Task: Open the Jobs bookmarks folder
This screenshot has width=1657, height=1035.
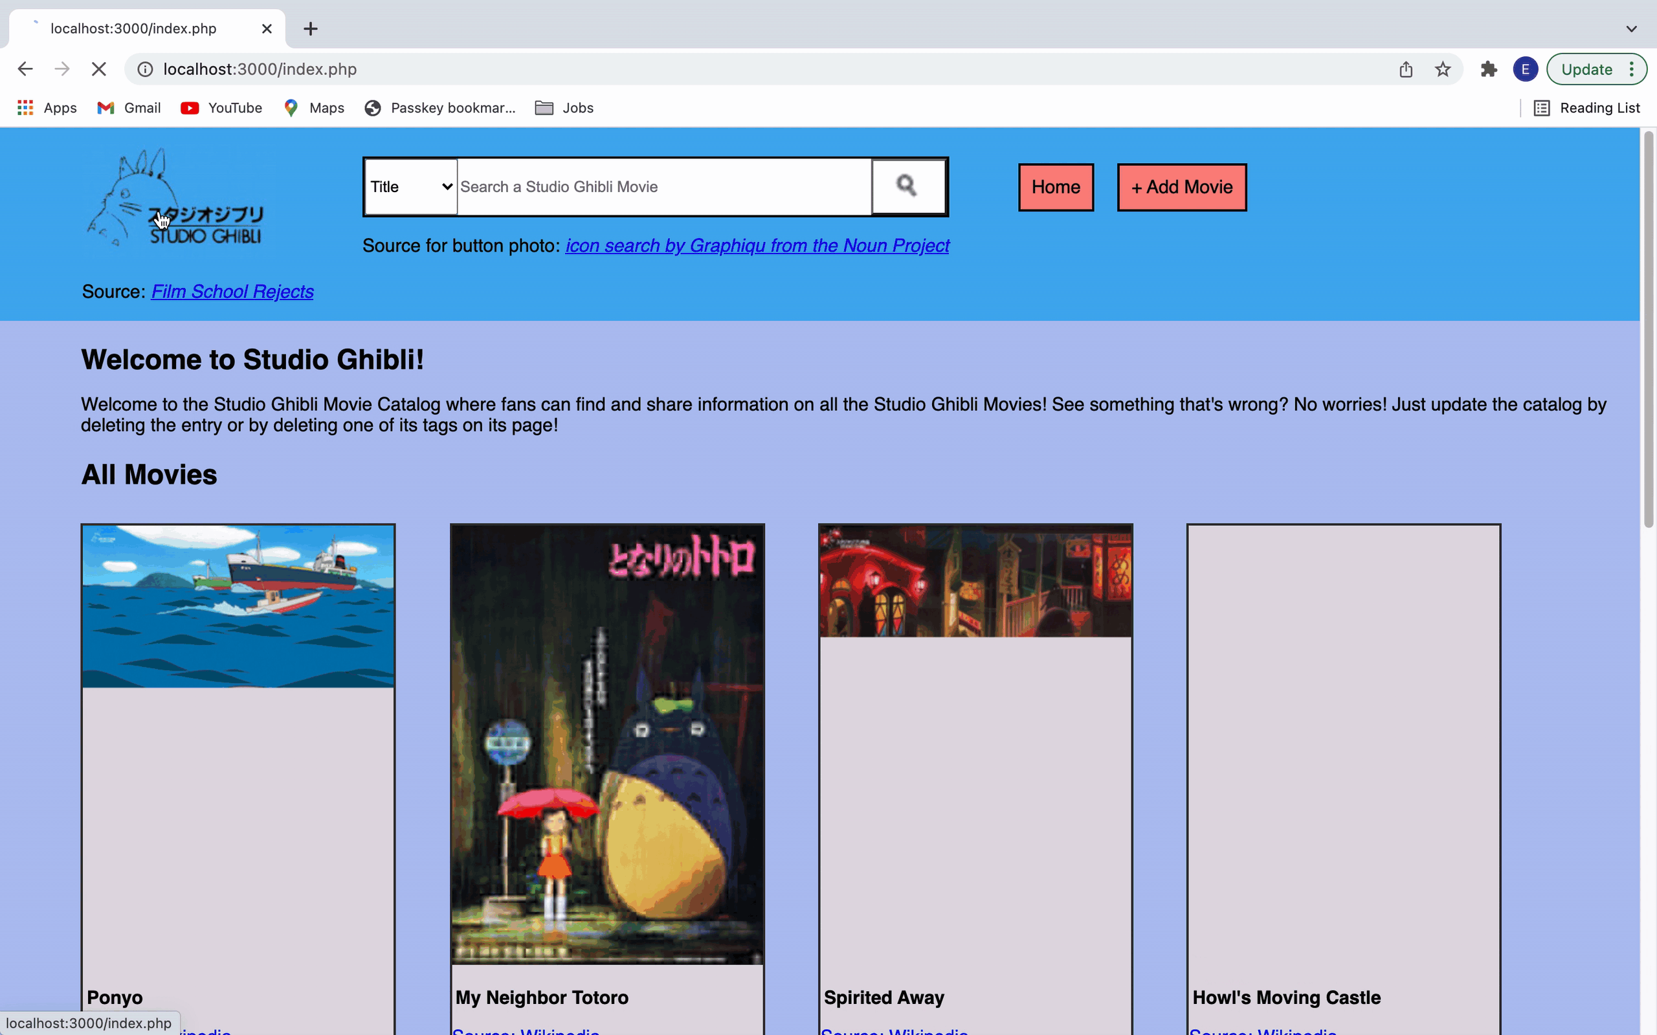Action: click(x=564, y=108)
